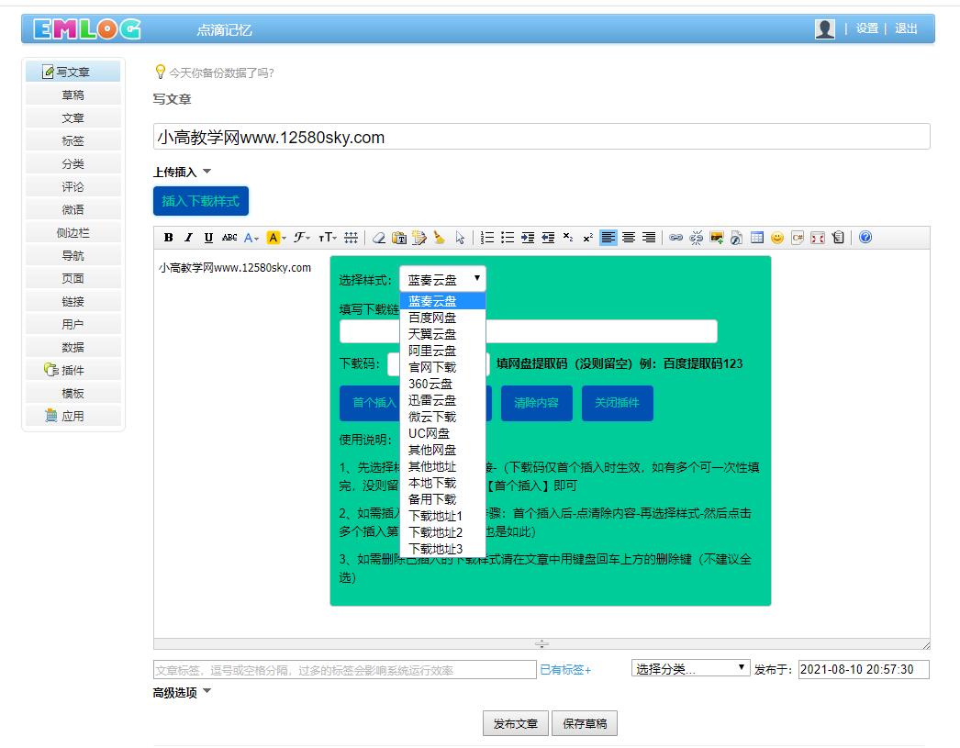Screen dimensions: 960x748
Task: Click the publish date field
Action: tap(864, 669)
